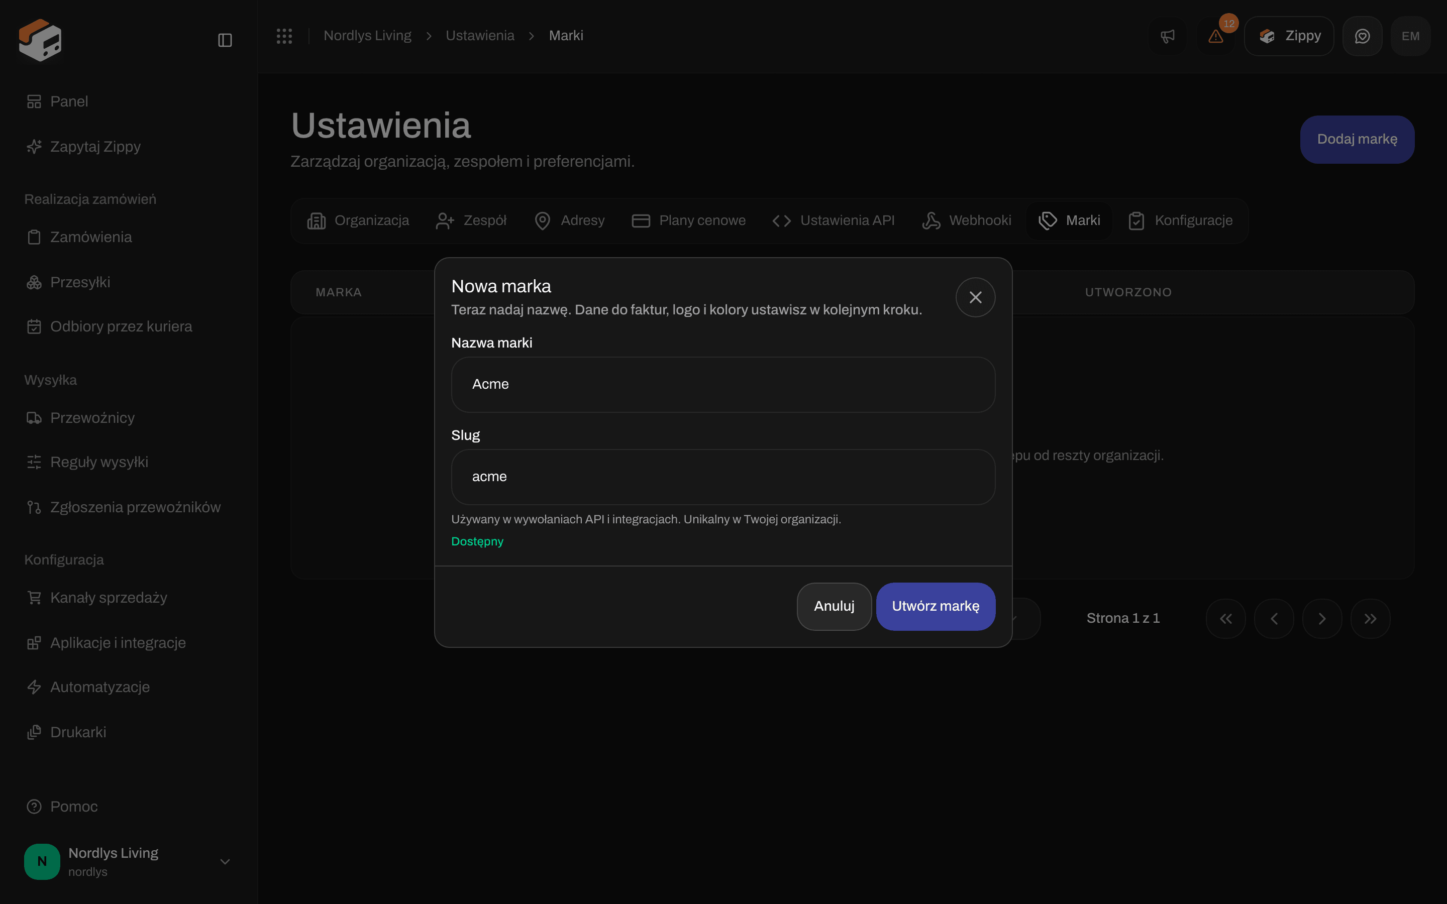This screenshot has width=1447, height=904.
Task: Open Odbiory przez kuriera in the sidebar
Action: click(129, 326)
